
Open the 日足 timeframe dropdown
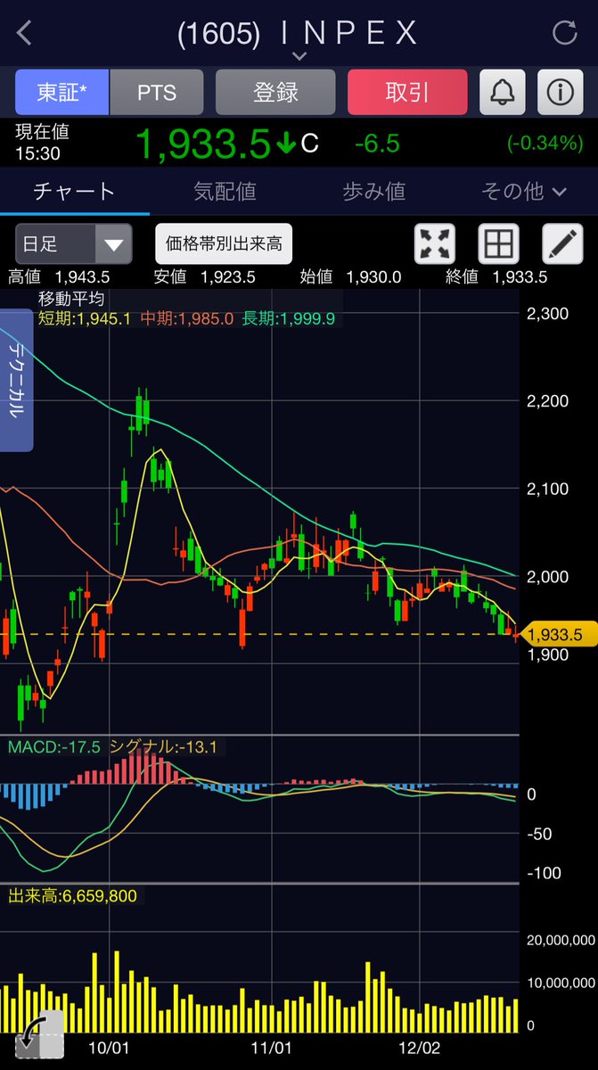[74, 243]
